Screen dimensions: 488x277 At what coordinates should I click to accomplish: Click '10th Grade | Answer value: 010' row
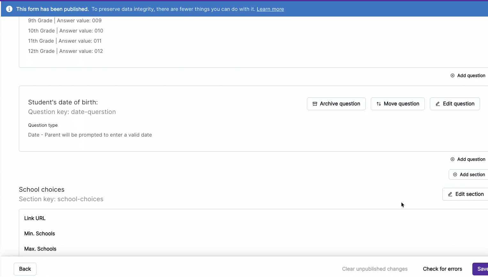point(65,31)
